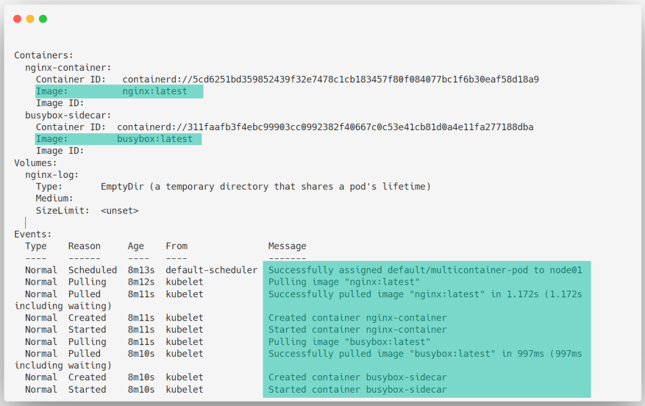Click the yellow minimize window button
Screen dimensions: 645x406
(x=30, y=19)
